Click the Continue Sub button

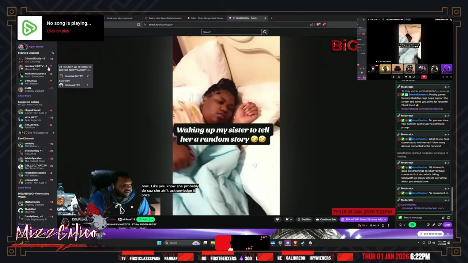[326, 220]
